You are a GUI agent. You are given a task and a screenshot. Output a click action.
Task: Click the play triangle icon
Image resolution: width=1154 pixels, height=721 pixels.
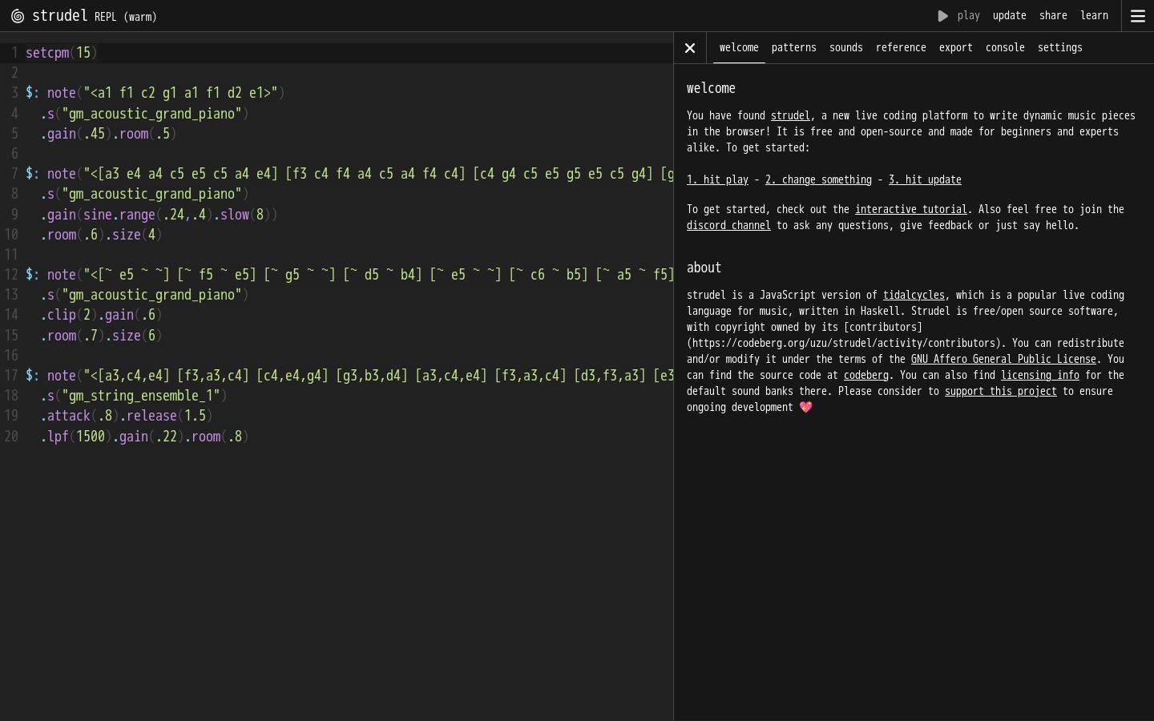pos(943,16)
